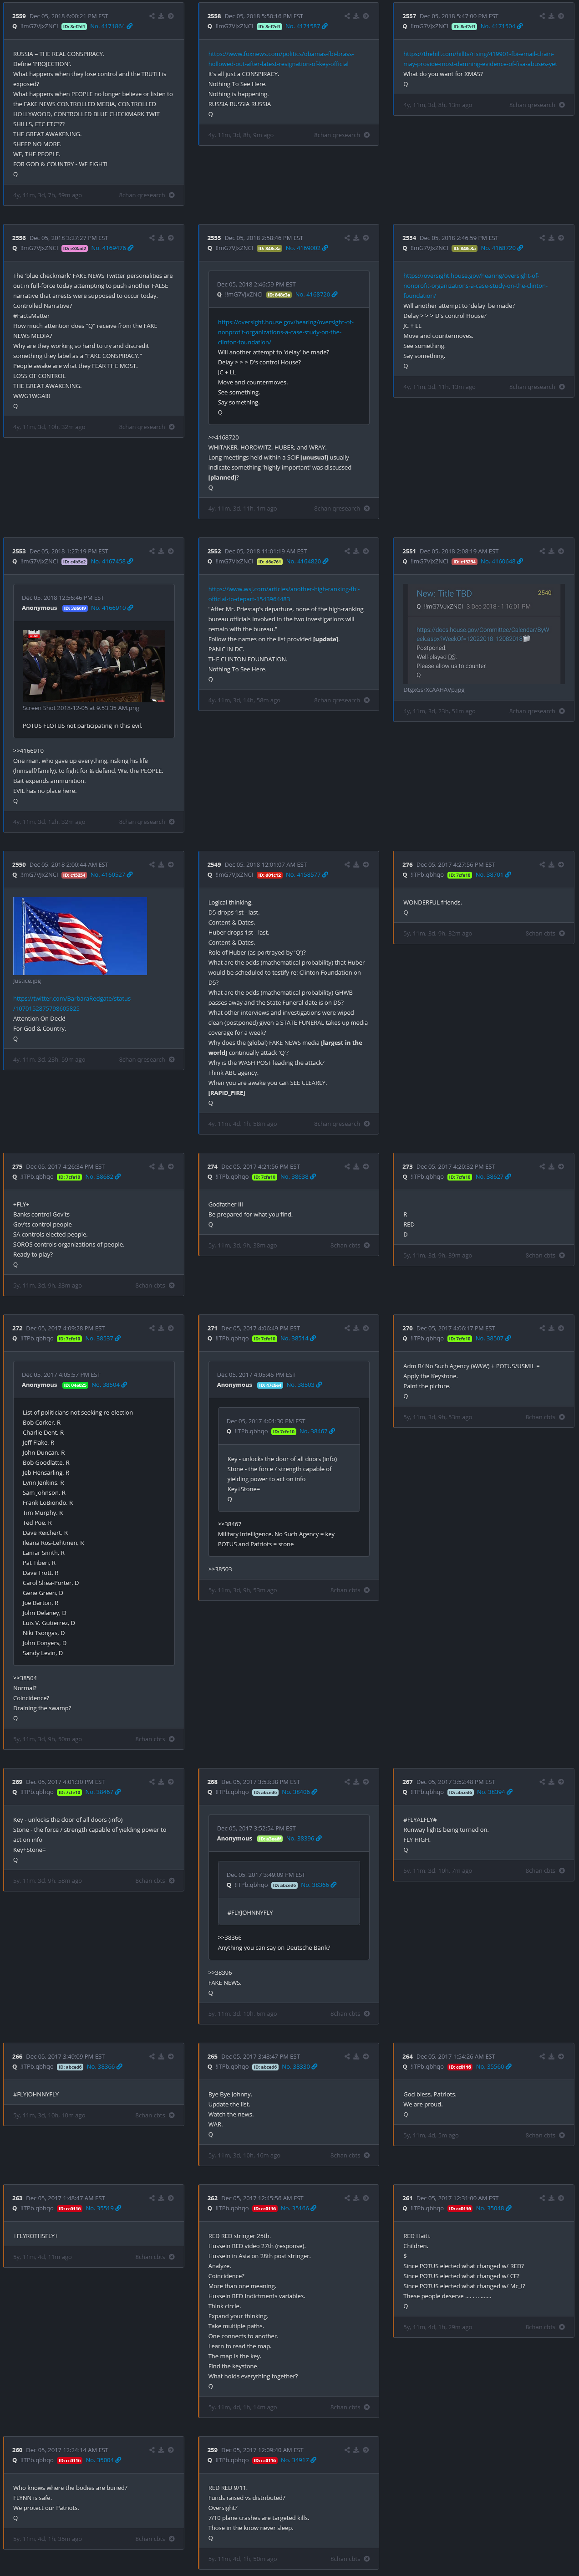579x2576 pixels.
Task: Click the chain link icon beside No. 4171864
Action: click(x=131, y=26)
